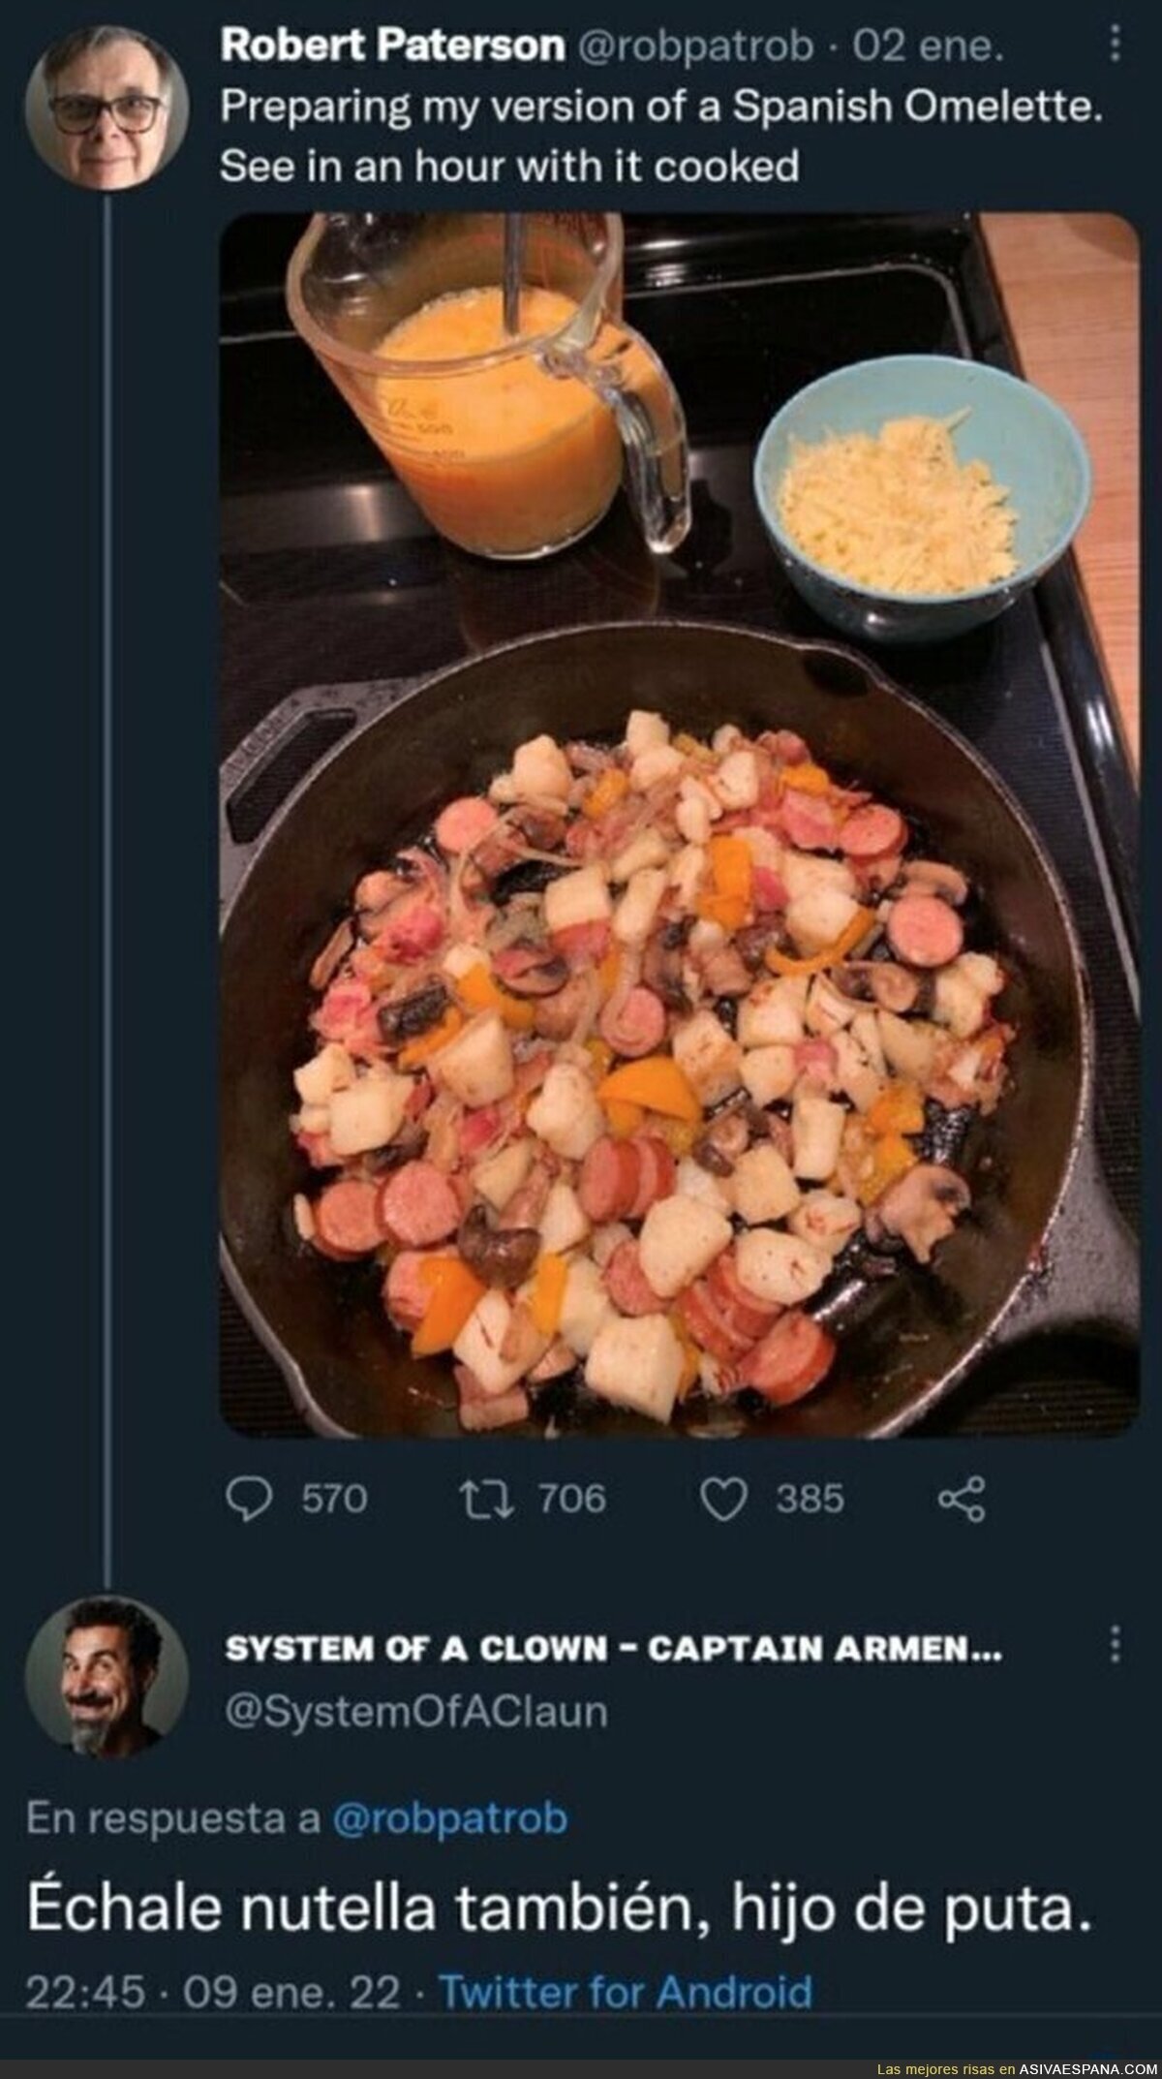The height and width of the screenshot is (2079, 1162).
Task: Click @robpatrob mention in reply line
Action: click(x=449, y=1818)
